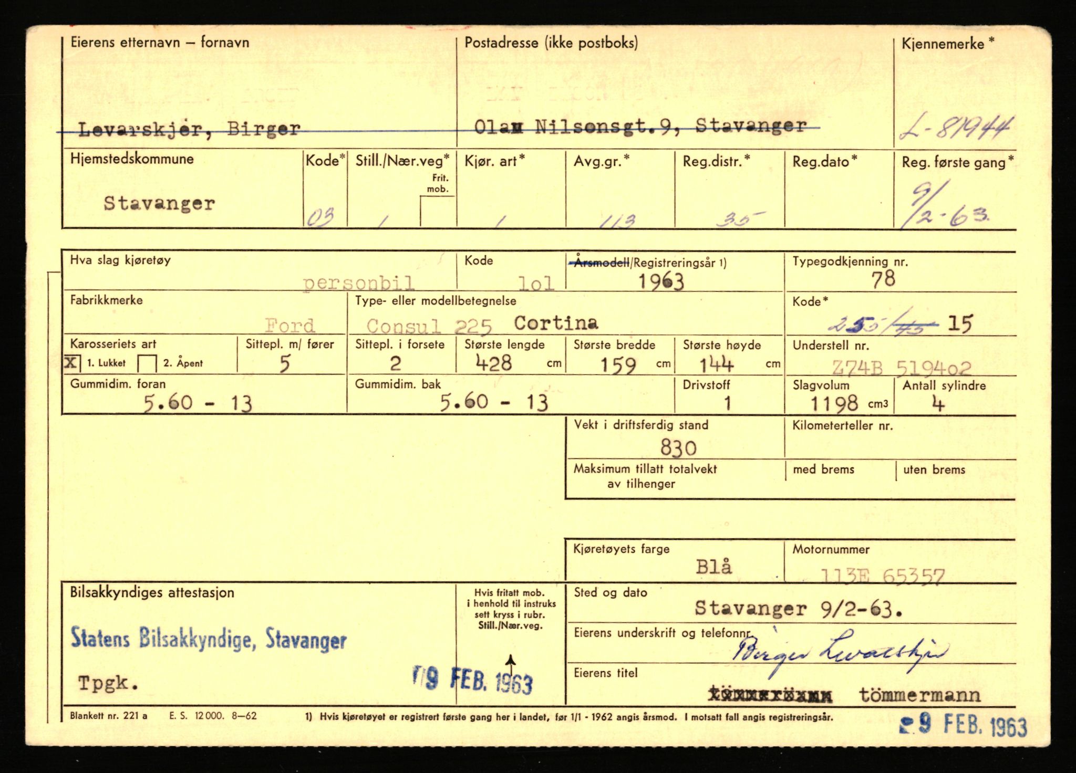Click the handwritten code '03'
Screen dimensions: 1076x773
[320, 217]
